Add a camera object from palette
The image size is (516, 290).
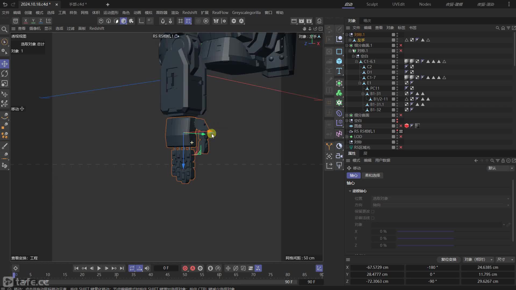coord(339,156)
